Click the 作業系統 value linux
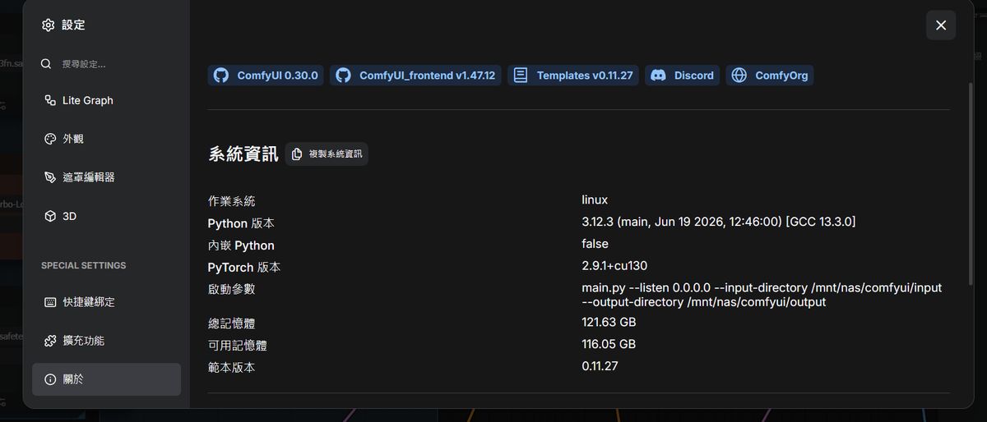Viewport: 987px width, 422px height. tap(595, 200)
